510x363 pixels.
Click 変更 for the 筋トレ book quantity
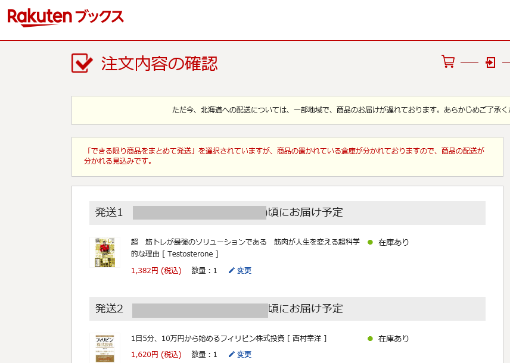coord(244,270)
